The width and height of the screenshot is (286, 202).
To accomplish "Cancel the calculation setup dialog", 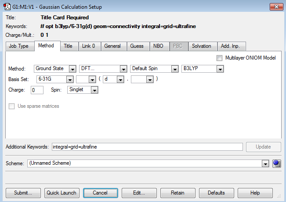I will point(101,193).
